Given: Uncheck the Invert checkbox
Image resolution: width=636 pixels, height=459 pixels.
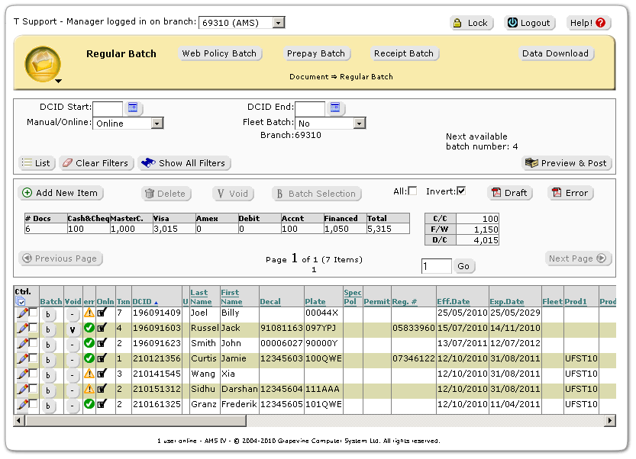Looking at the screenshot, I should coord(461,191).
